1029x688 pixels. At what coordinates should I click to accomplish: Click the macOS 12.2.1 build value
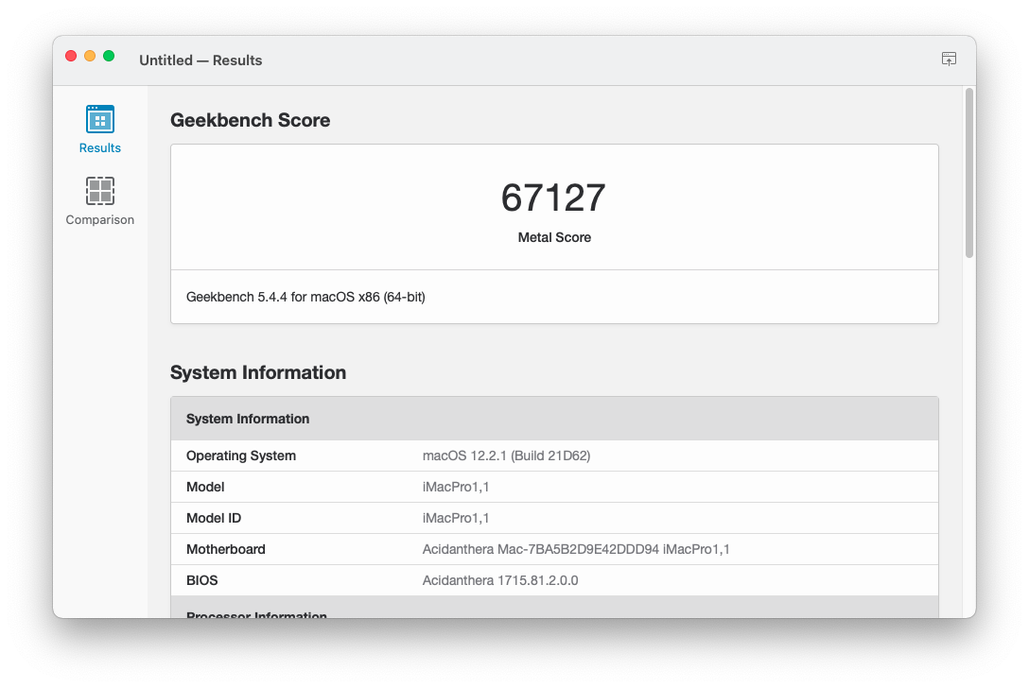(x=506, y=456)
